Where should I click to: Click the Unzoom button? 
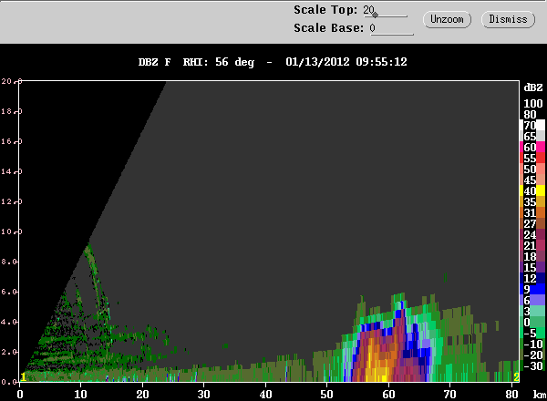click(x=449, y=19)
